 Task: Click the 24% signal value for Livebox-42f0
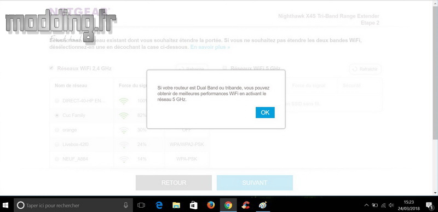[x=142, y=145]
